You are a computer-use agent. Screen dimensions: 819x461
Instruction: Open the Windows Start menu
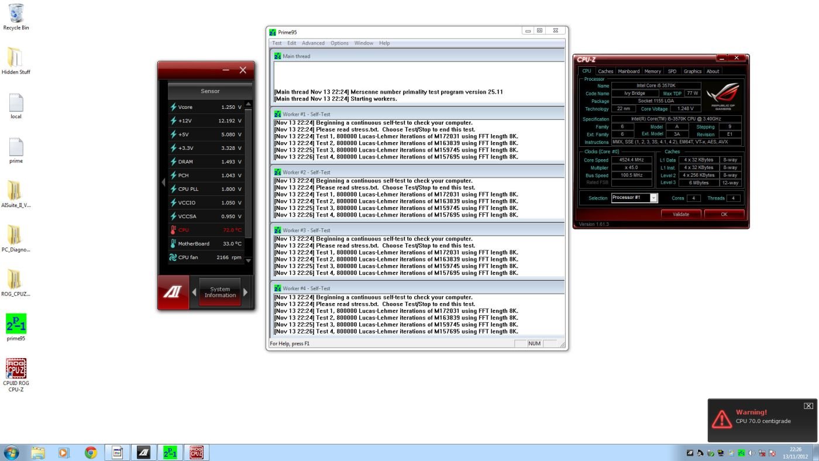[x=11, y=452]
